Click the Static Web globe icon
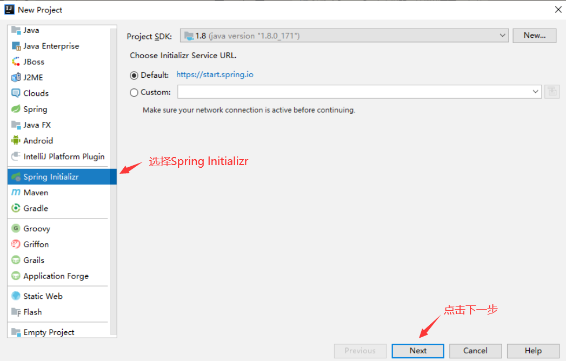The image size is (566, 362). click(16, 296)
